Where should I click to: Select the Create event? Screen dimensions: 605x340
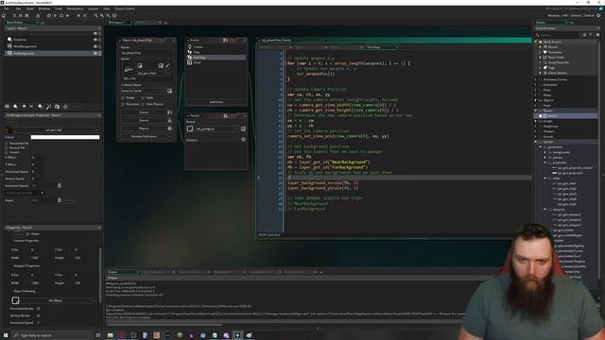[x=198, y=47]
